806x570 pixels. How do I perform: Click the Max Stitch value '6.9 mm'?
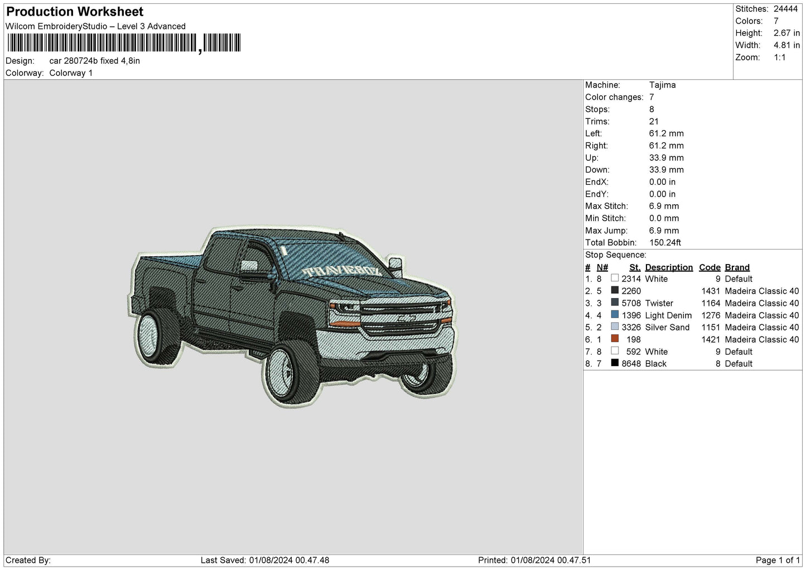(664, 206)
